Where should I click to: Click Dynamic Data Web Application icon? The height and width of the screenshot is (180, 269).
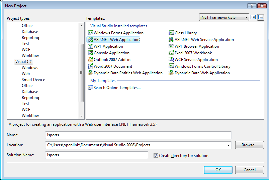[171, 73]
